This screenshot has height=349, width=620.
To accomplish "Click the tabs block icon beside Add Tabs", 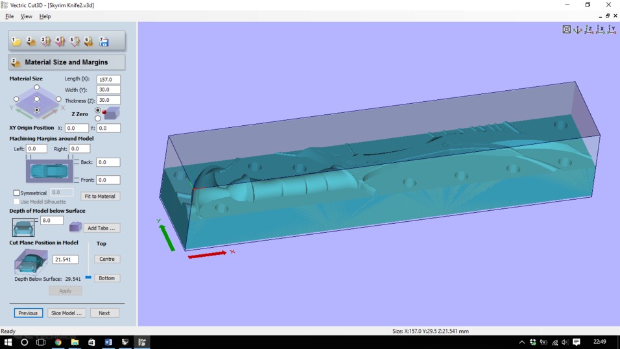I will point(75,227).
